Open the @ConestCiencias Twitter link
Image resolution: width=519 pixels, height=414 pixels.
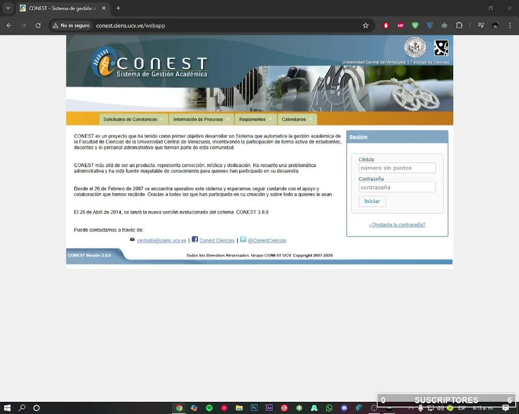[267, 240]
